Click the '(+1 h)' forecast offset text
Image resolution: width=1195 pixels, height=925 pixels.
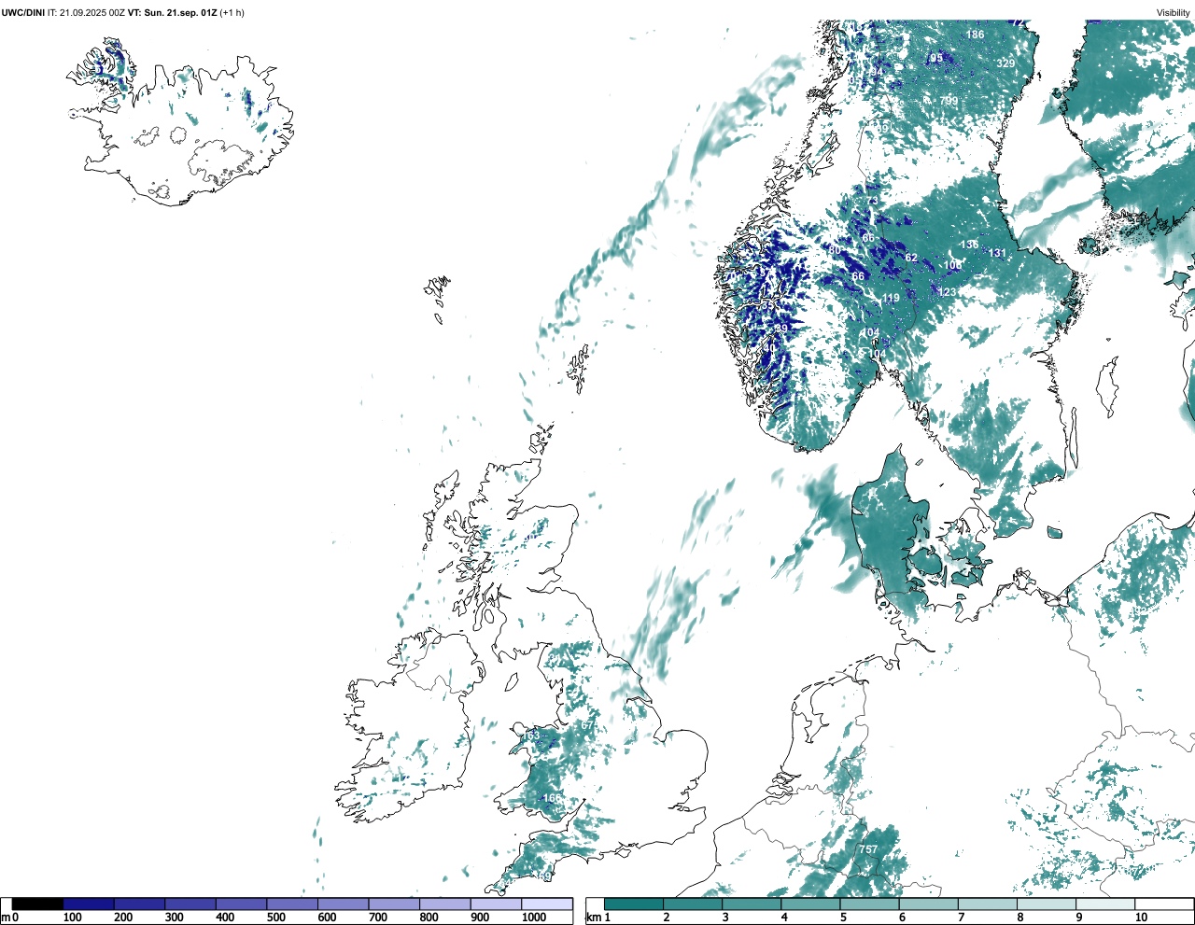232,12
